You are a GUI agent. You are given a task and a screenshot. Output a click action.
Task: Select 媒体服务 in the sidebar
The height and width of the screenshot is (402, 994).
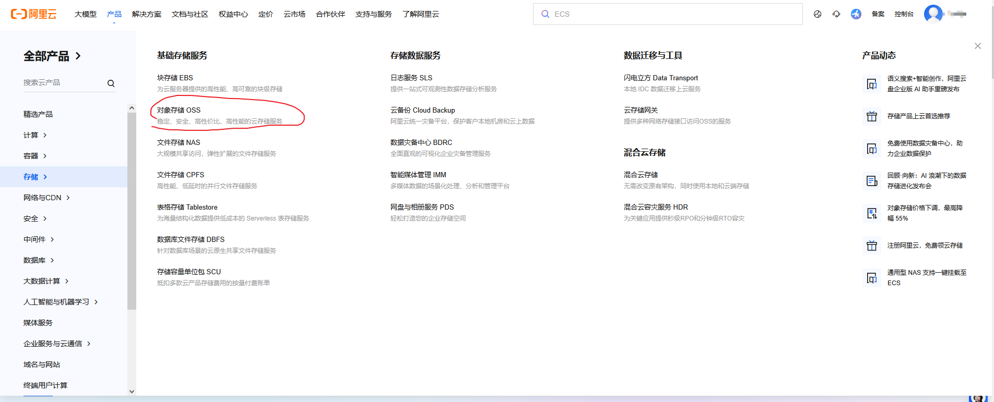click(38, 323)
